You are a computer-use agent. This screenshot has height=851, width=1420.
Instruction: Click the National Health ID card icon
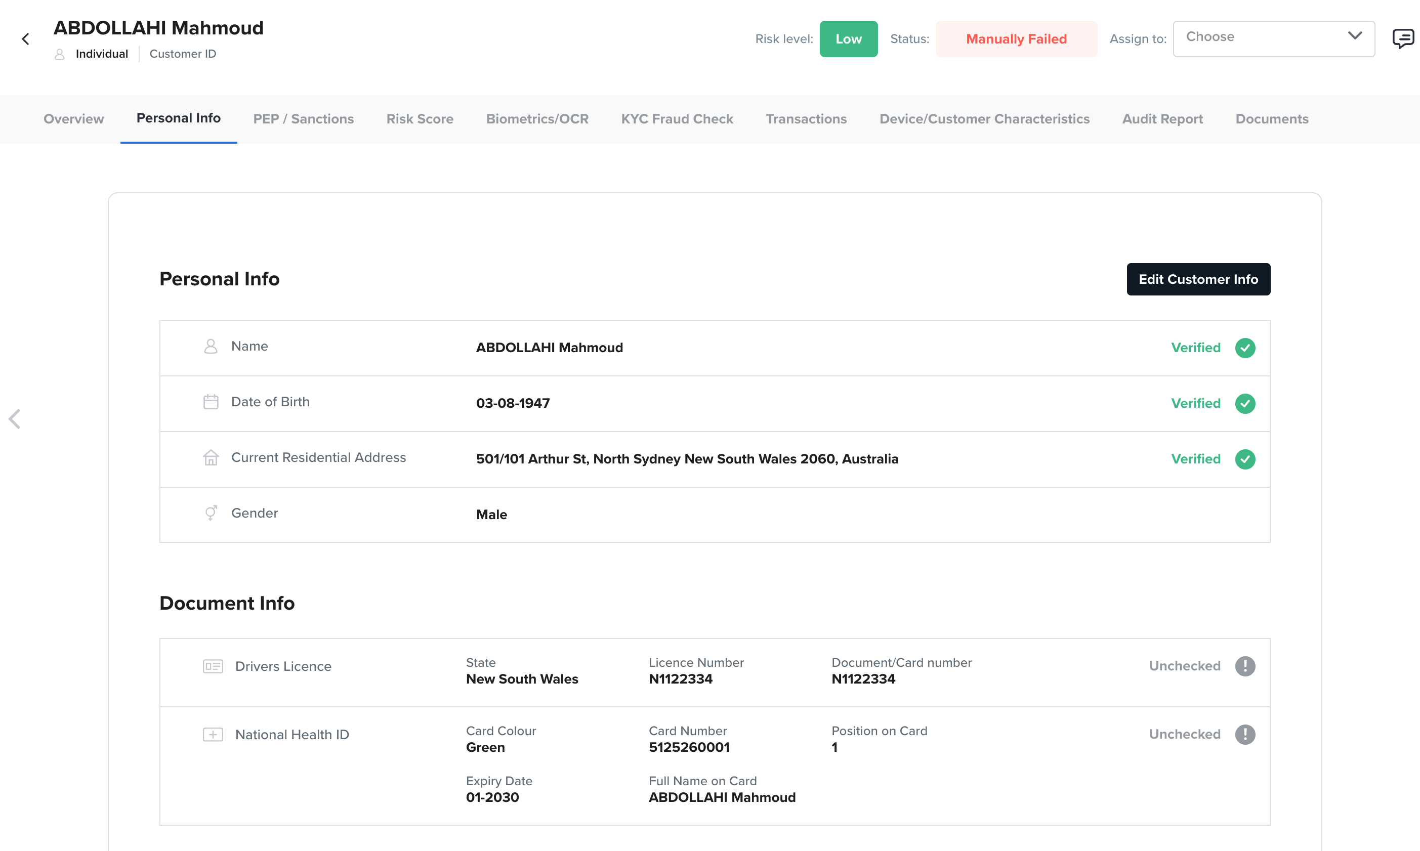click(x=213, y=734)
